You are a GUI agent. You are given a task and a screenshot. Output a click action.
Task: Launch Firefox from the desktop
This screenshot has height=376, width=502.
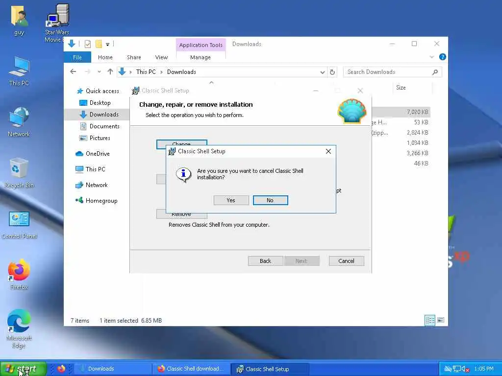pos(19,275)
